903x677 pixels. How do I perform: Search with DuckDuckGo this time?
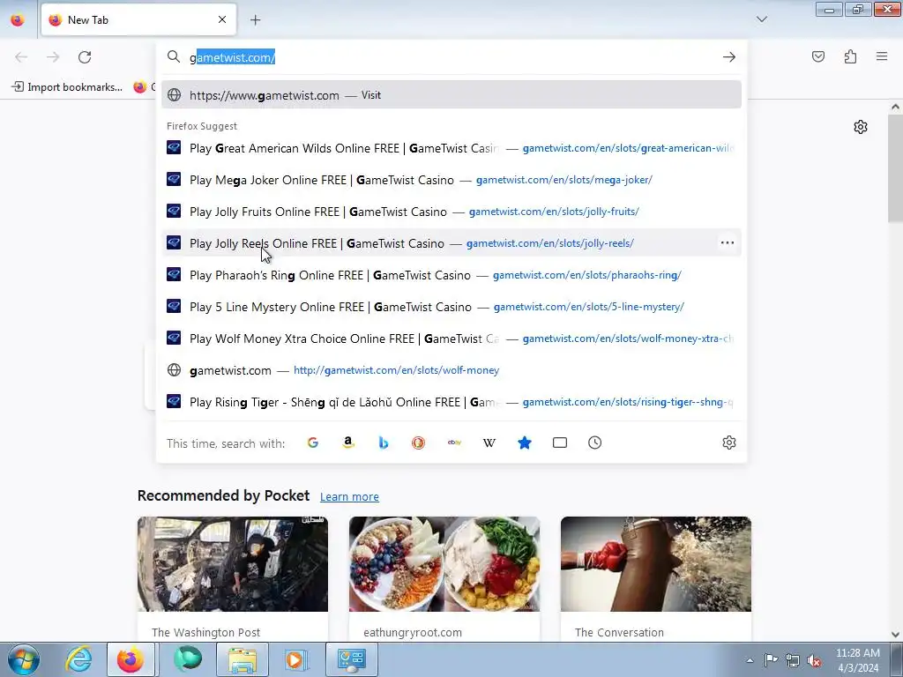pyautogui.click(x=419, y=443)
